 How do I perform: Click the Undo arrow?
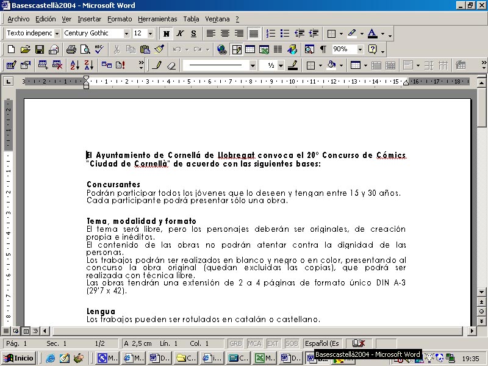coord(177,49)
